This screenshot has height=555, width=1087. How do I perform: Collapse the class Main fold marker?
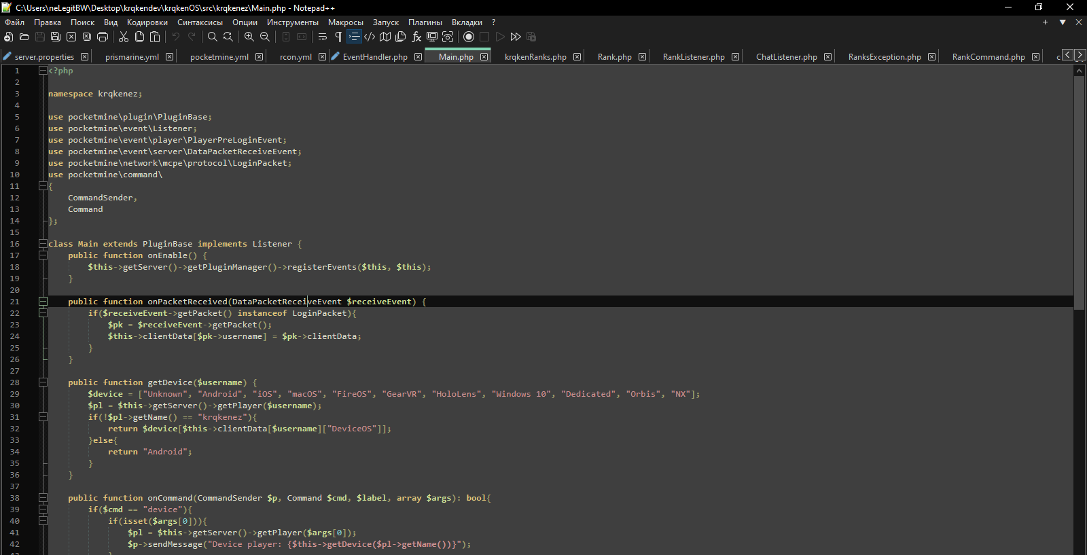[43, 244]
